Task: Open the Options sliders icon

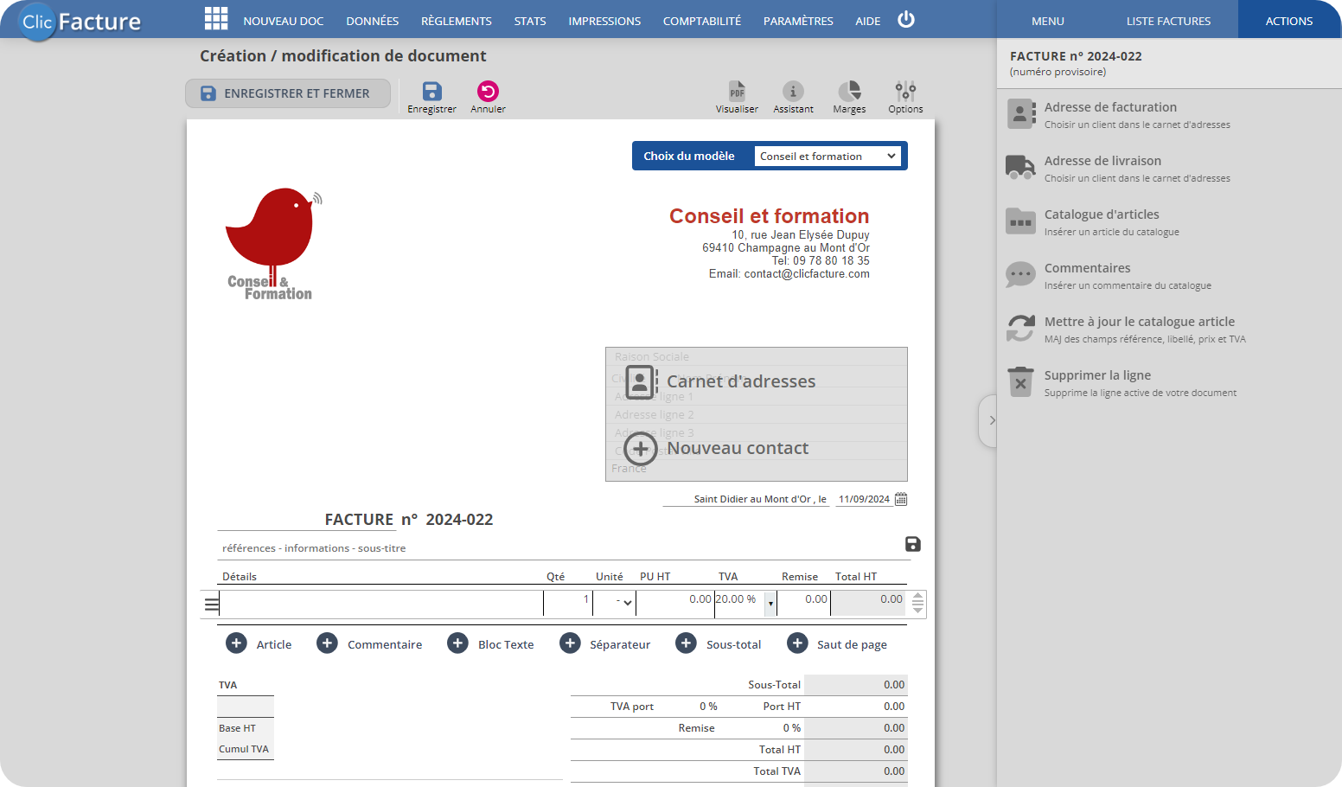Action: (905, 91)
